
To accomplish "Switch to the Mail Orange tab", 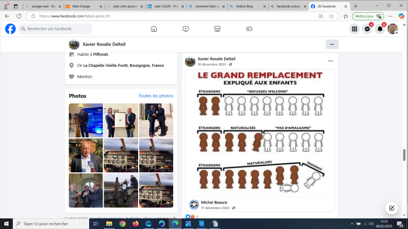I will coord(81,6).
